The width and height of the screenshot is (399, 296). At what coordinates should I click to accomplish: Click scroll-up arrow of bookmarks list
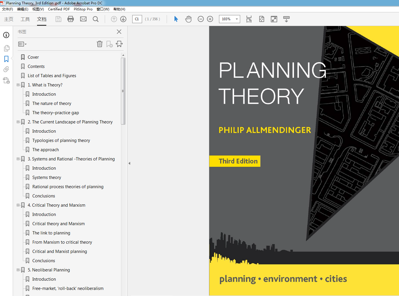(x=123, y=55)
